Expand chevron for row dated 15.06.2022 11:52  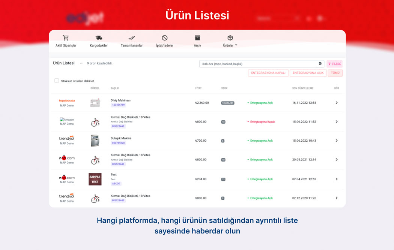[x=337, y=122]
